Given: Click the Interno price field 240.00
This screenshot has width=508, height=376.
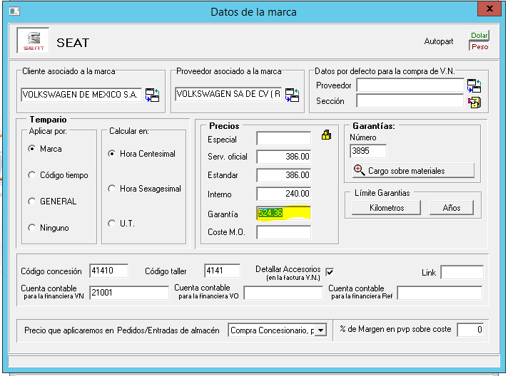Looking at the screenshot, I should point(284,194).
